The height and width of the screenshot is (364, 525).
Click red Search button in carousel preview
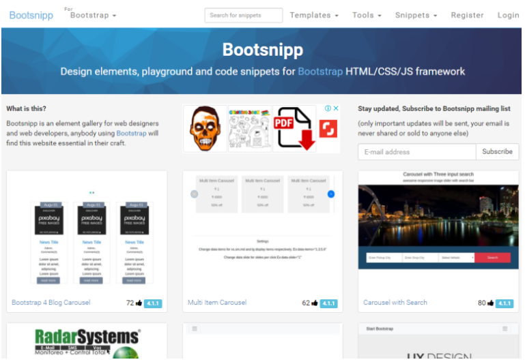492,258
